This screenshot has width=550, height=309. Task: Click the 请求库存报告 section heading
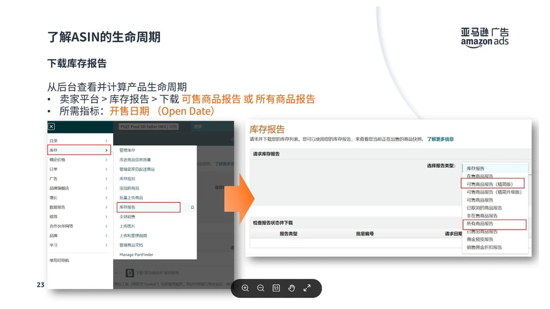click(x=266, y=154)
